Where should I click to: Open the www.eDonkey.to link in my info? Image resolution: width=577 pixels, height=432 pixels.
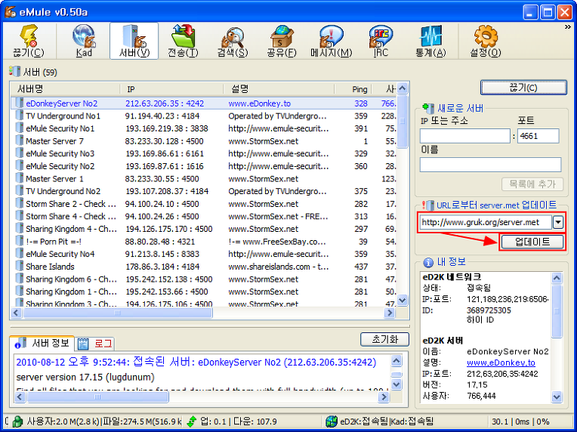pos(501,363)
